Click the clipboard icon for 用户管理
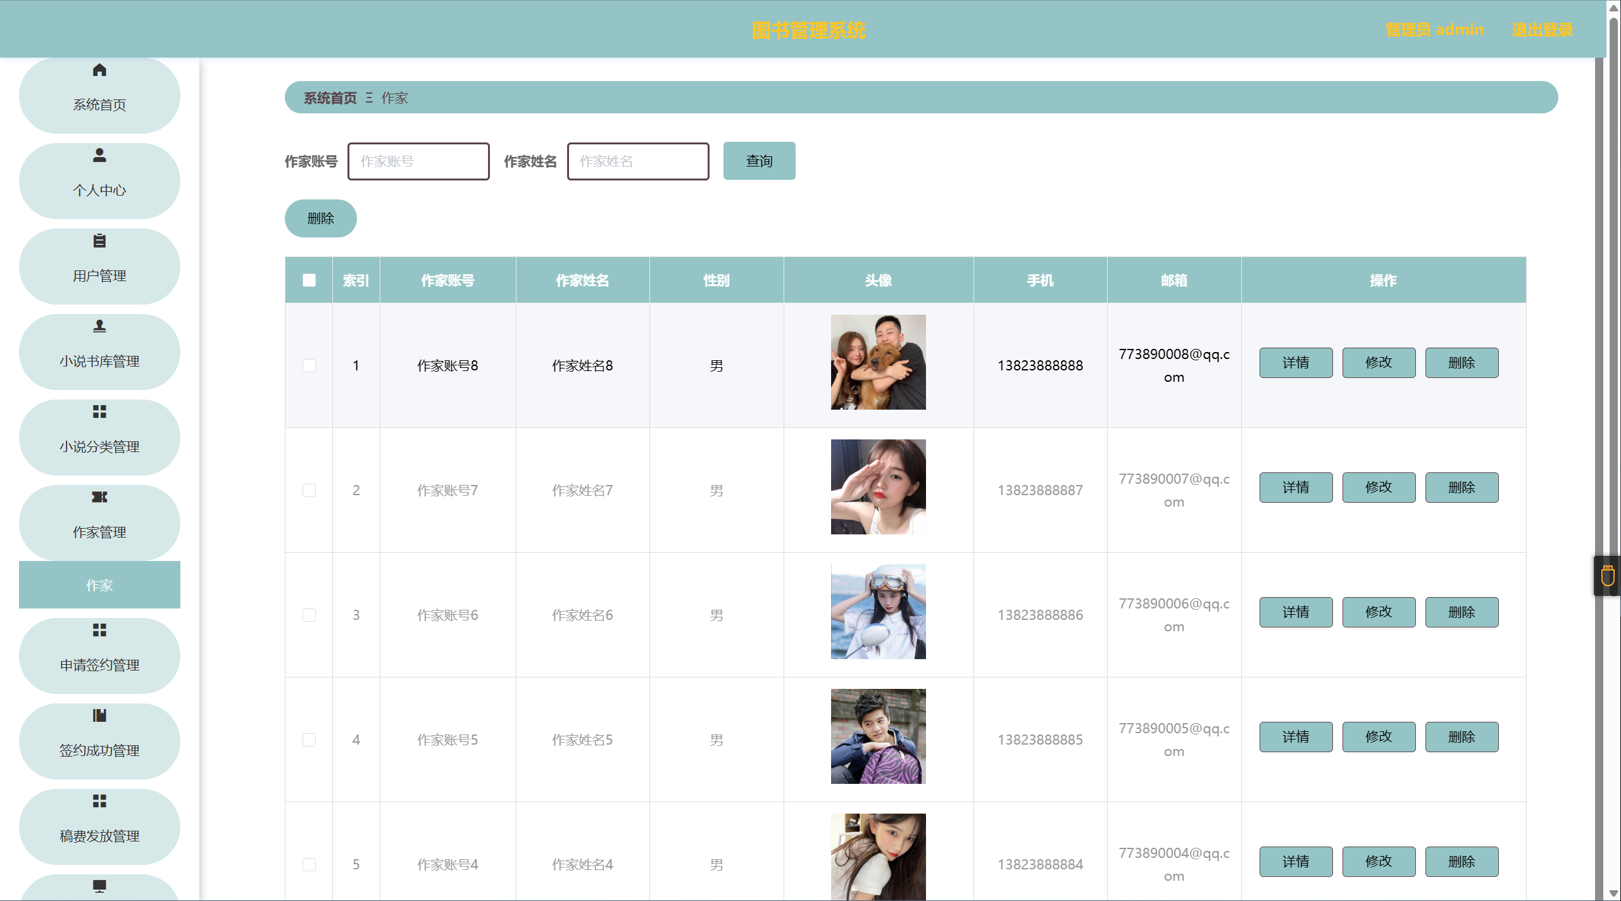This screenshot has height=901, width=1621. pos(99,241)
